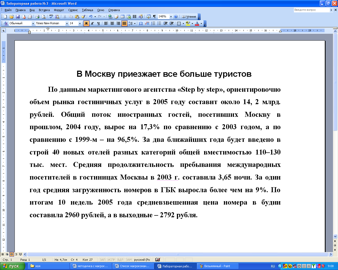Viewport: 338px width, 270px height.
Task: Toggle underline formatting (Ч)
Action: [x=98, y=23]
